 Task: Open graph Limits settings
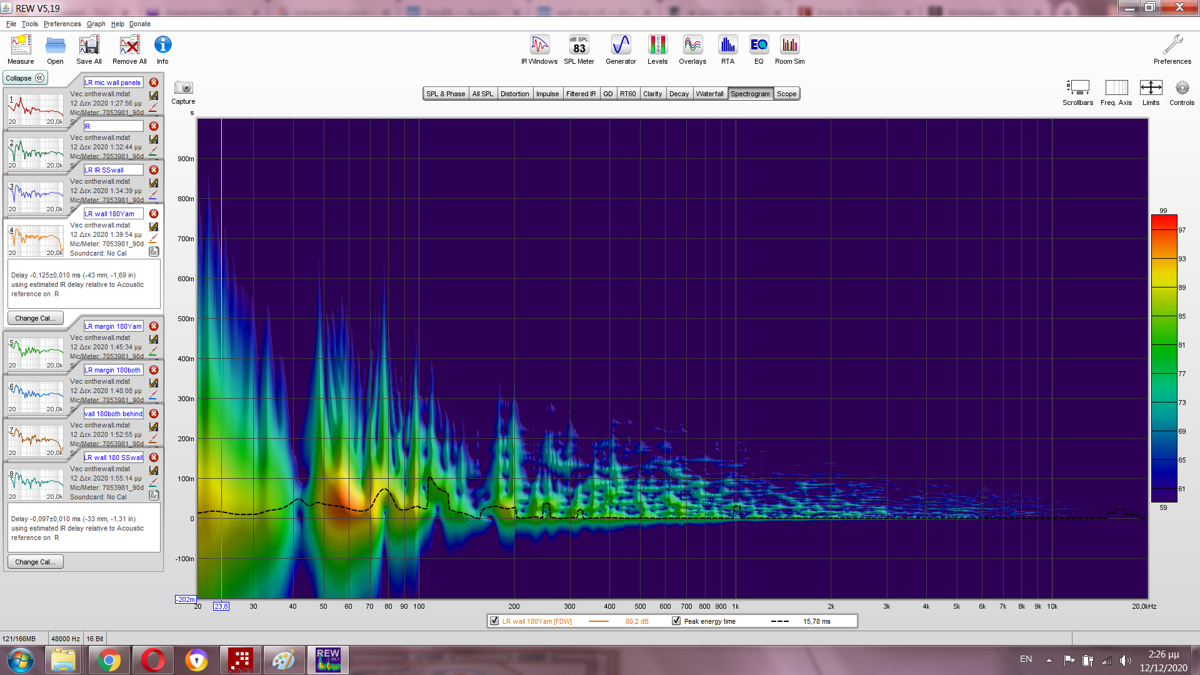pyautogui.click(x=1151, y=88)
